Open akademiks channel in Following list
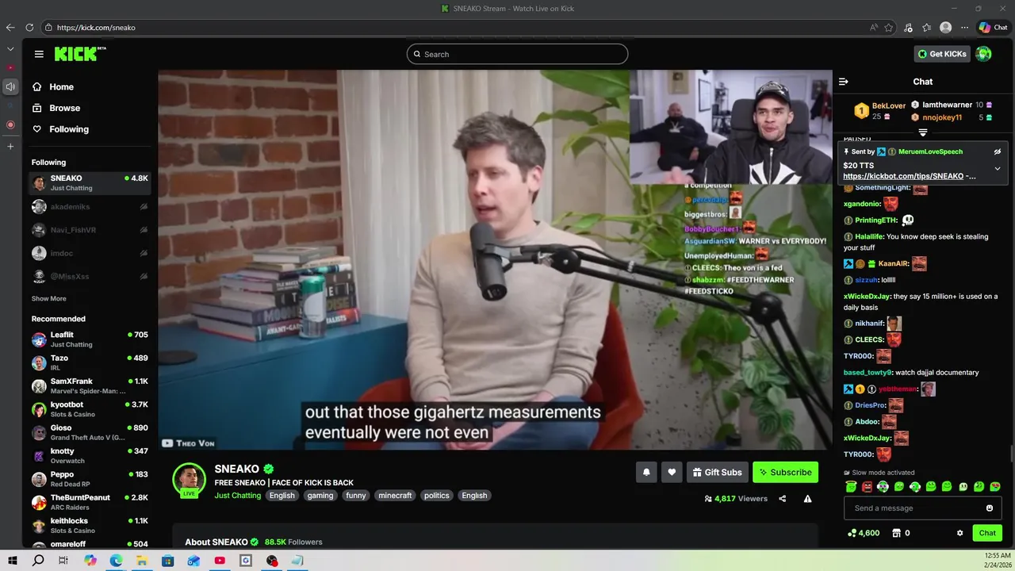Viewport: 1015px width, 571px height. (x=90, y=207)
